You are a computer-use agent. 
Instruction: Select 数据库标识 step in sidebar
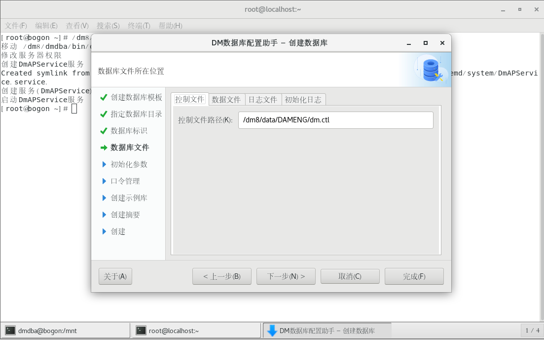click(129, 131)
